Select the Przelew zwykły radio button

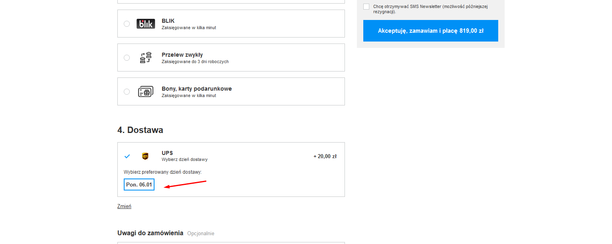127,58
